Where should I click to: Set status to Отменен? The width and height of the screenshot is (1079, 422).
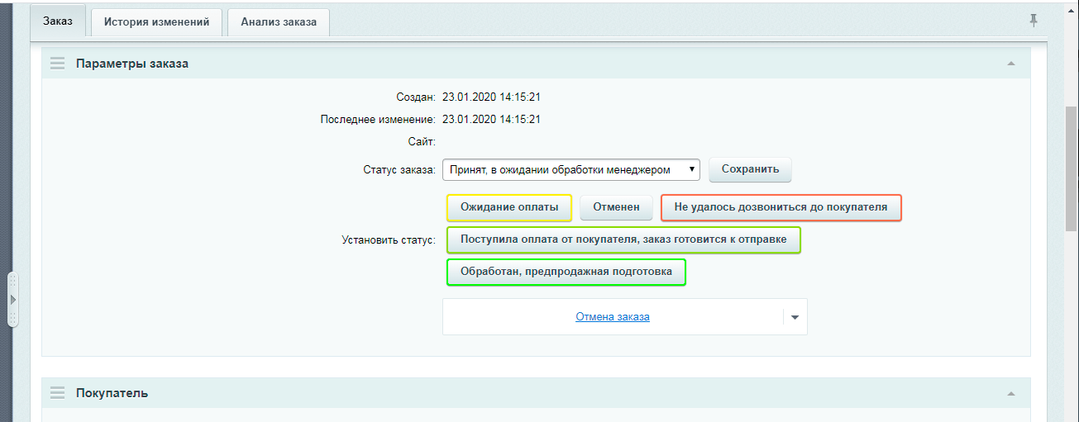click(616, 208)
